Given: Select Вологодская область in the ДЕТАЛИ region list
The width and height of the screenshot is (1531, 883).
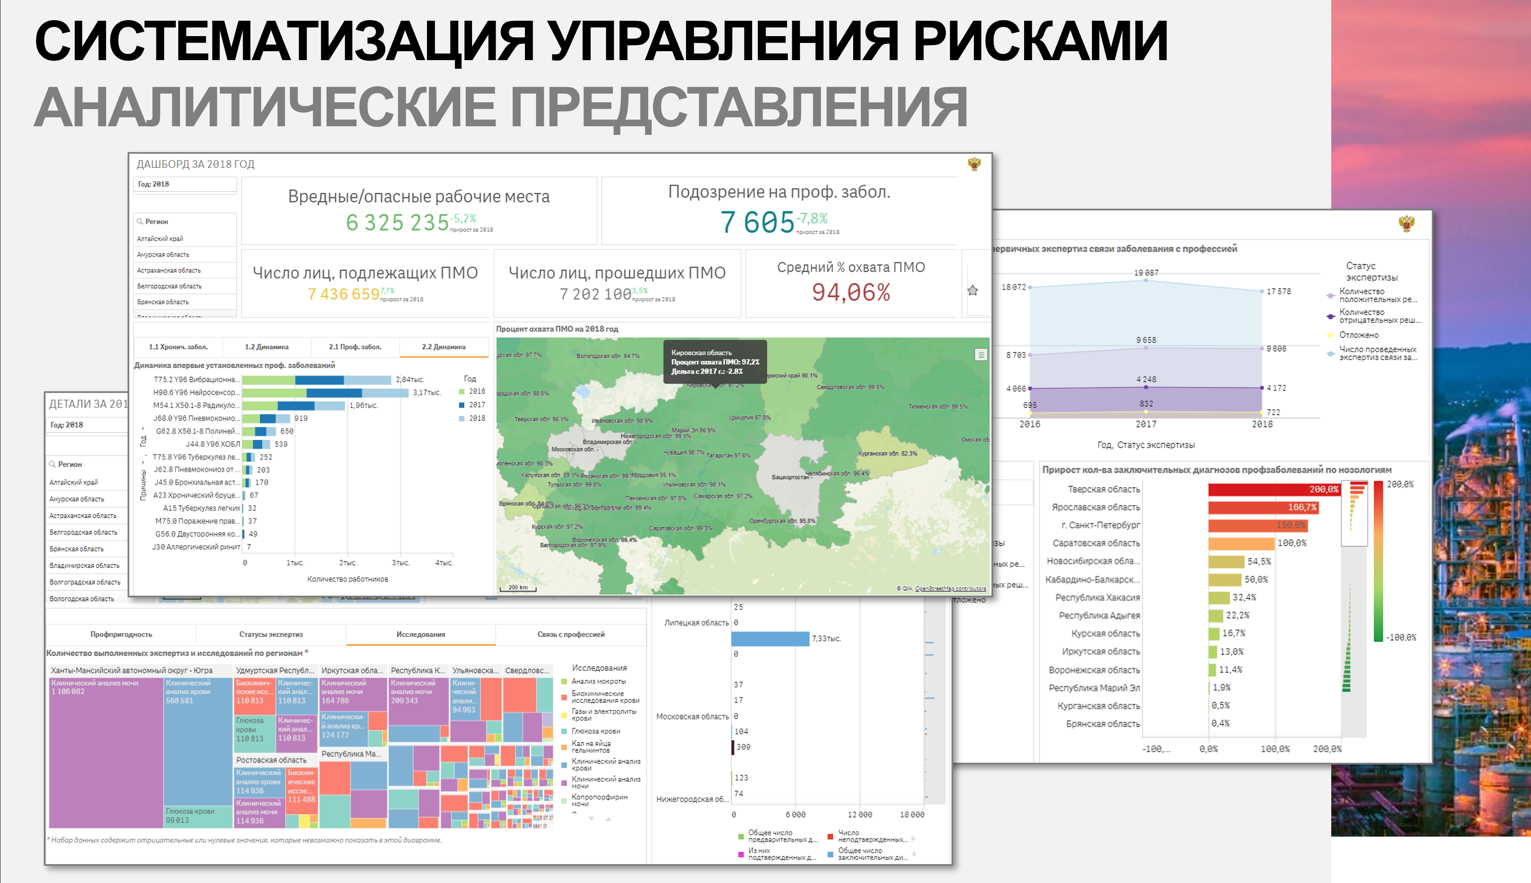Looking at the screenshot, I should tap(87, 599).
